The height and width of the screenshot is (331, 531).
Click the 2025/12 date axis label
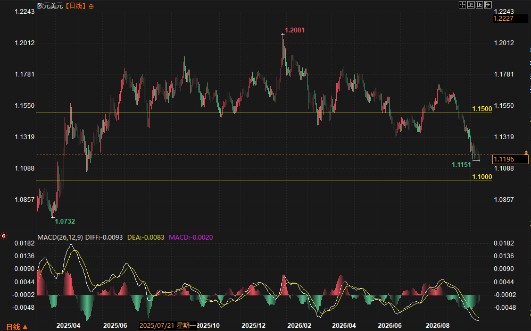[x=254, y=326]
